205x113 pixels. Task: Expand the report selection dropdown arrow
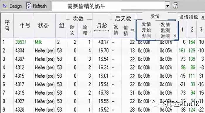pos(168,6)
